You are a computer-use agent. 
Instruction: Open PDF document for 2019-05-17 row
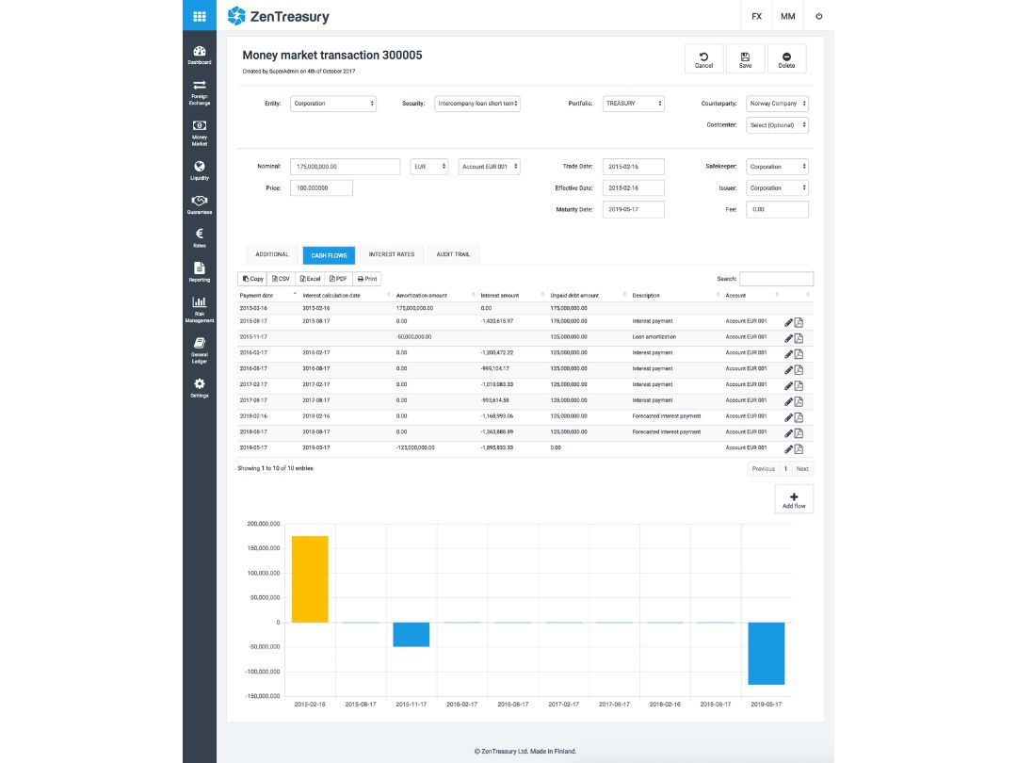(799, 449)
